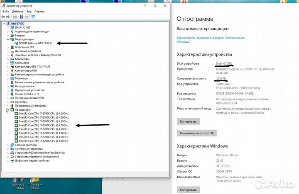Click the install date 31.12.2021

coord(223,166)
